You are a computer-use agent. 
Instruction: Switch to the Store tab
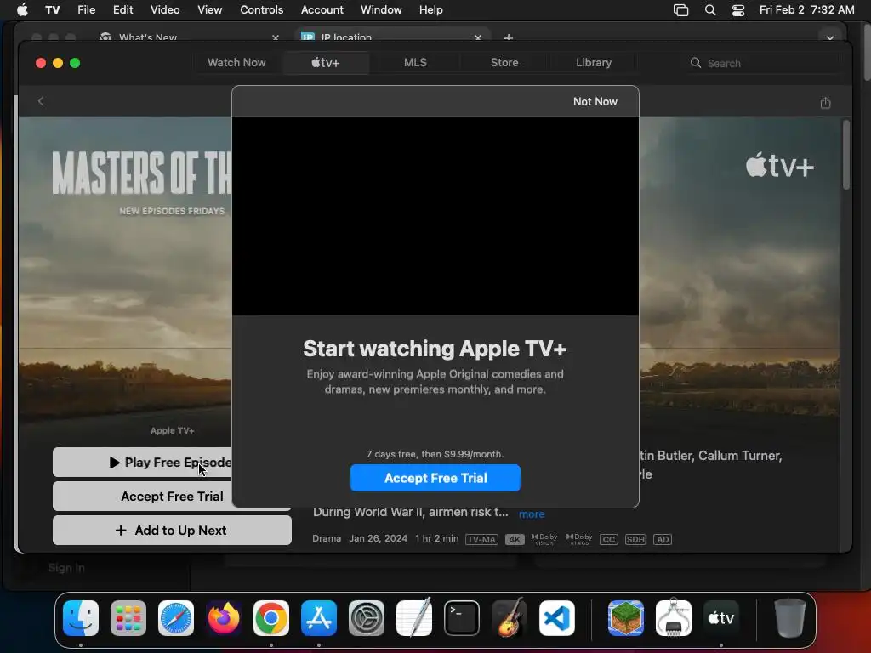click(504, 63)
